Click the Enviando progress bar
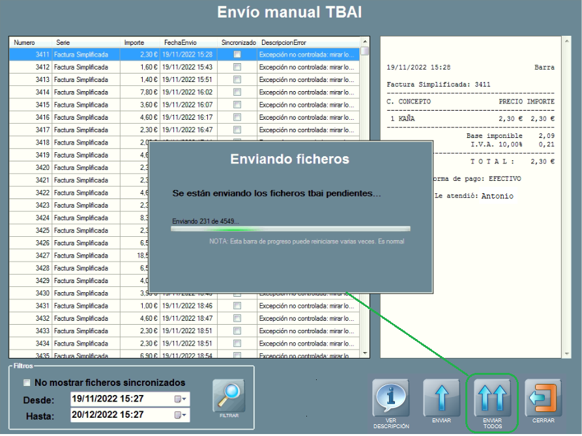582x436 pixels. tap(290, 229)
